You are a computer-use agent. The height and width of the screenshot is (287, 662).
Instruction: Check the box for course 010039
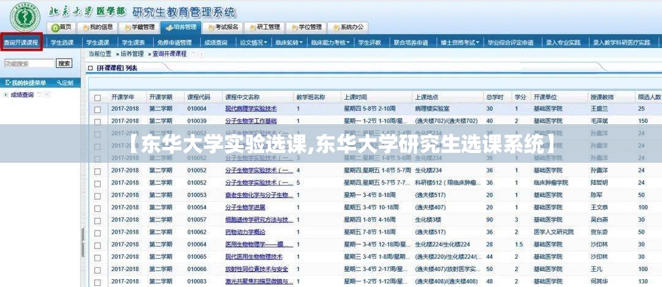point(97,122)
